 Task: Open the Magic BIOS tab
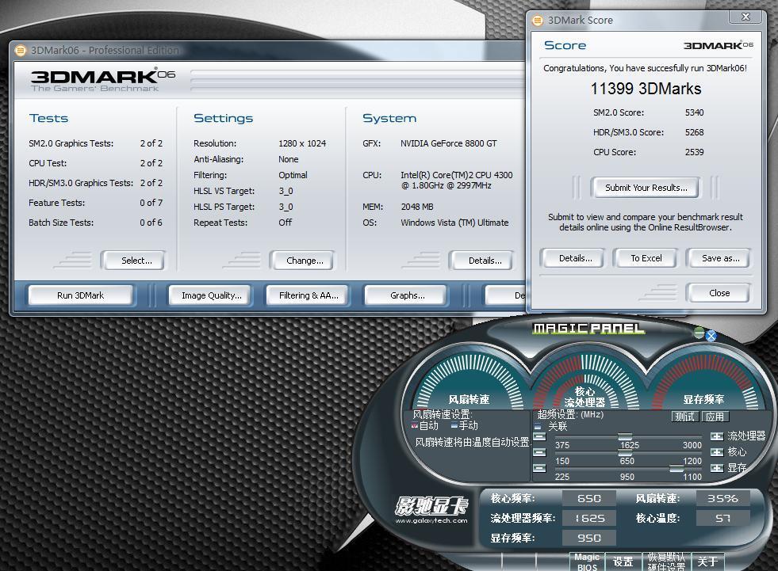587,561
